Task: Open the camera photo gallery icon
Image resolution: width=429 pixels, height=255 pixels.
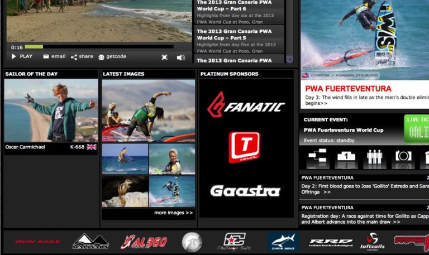Action: (403, 157)
